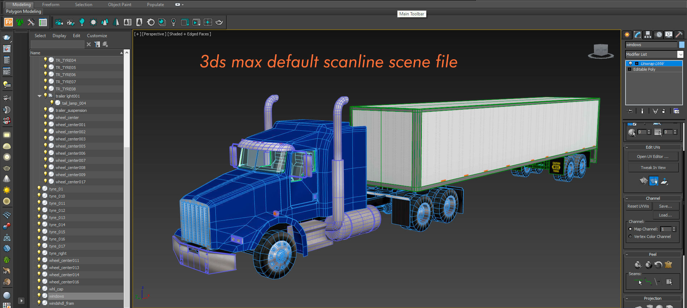Switch to the Populate ribbon tab
Viewport: 687px width, 308px height.
(x=155, y=5)
